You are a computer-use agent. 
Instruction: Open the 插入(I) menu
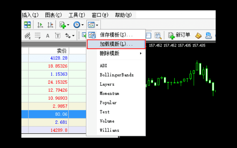pos(30,15)
